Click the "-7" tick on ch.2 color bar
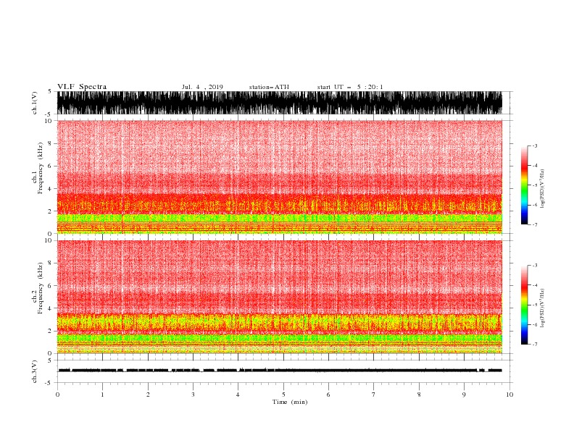Viewport: 574px width, 443px height. click(x=534, y=345)
